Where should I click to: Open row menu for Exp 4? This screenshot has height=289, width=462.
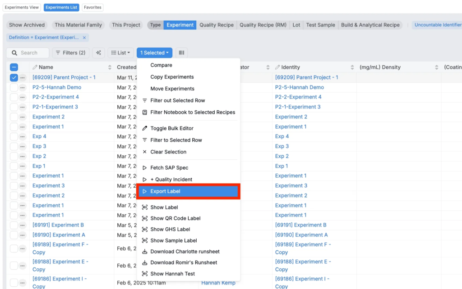coord(23,137)
